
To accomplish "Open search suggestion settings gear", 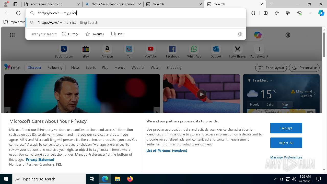I will [240, 34].
